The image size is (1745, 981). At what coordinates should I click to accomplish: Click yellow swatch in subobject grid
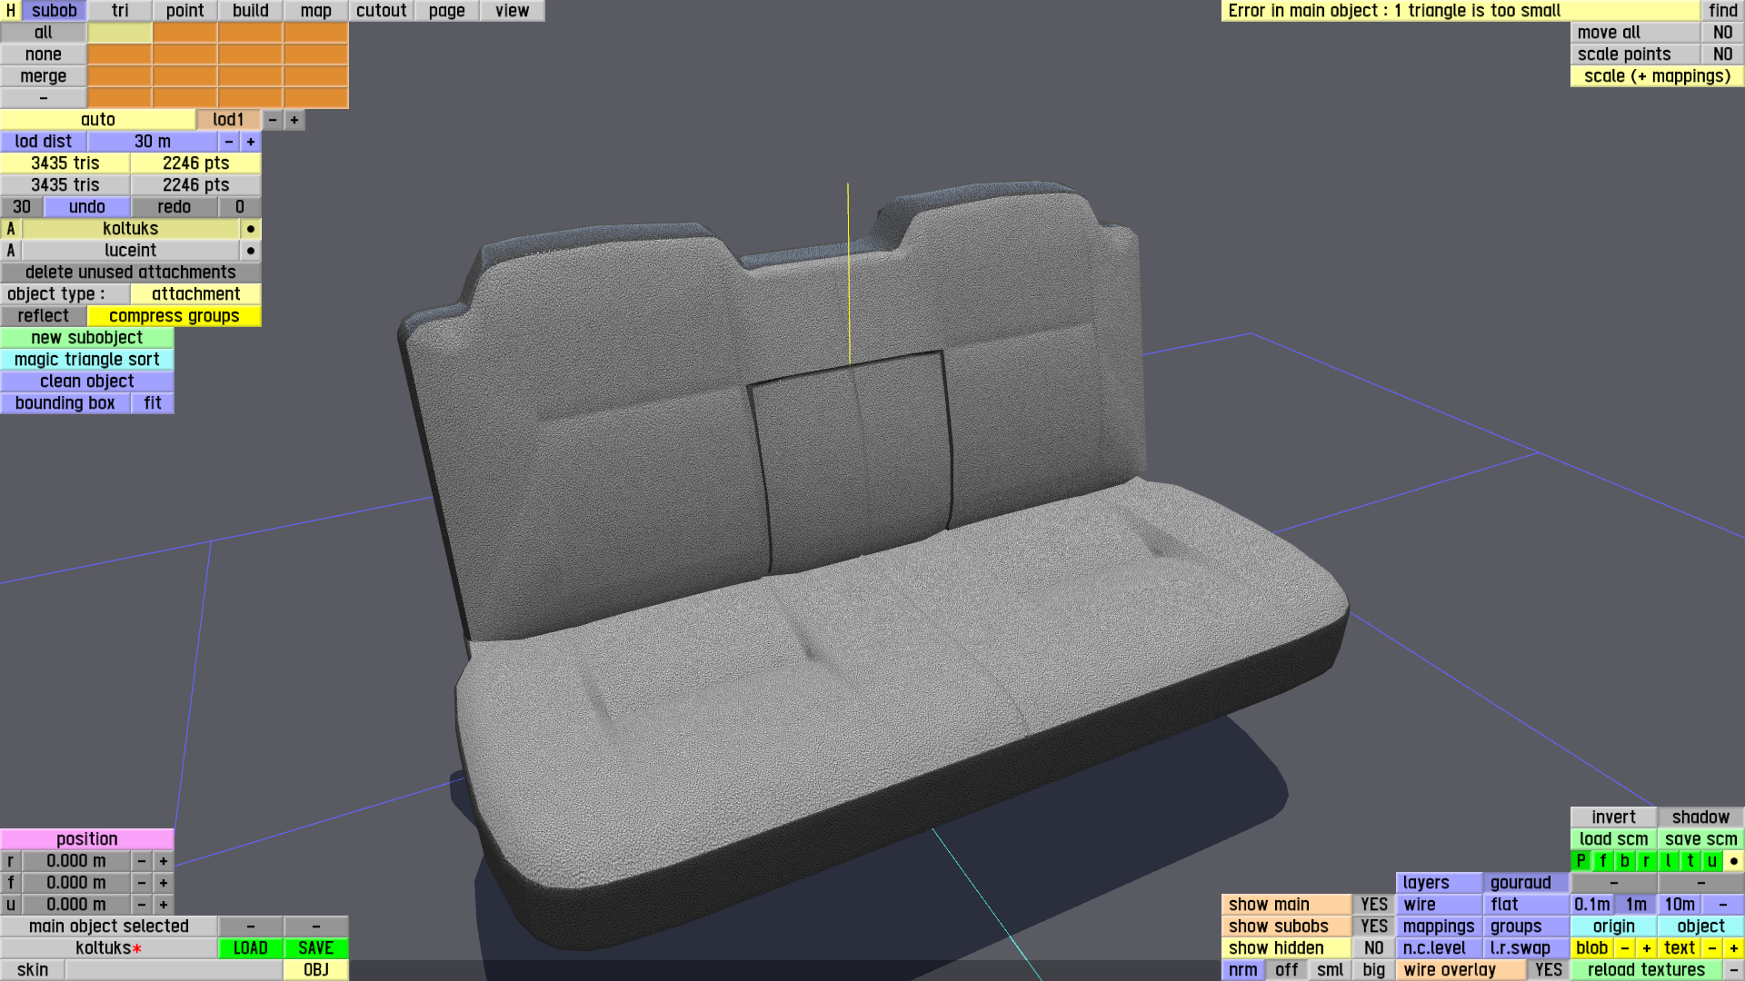120,33
